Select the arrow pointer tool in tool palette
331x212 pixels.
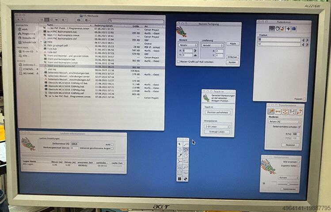[180, 144]
